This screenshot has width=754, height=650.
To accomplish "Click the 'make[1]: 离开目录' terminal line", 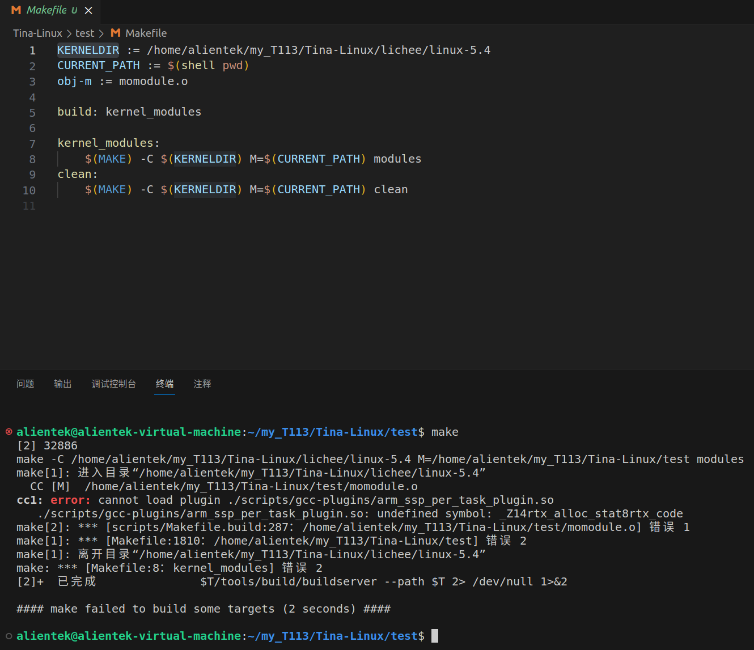I will coord(251,554).
